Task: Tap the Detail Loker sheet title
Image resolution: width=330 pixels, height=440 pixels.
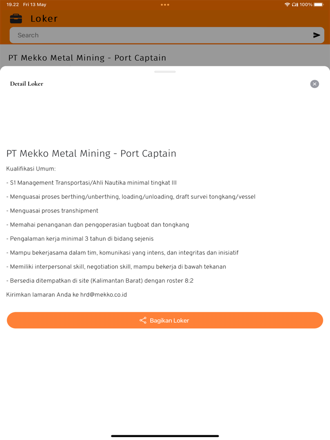Action: pyautogui.click(x=26, y=84)
